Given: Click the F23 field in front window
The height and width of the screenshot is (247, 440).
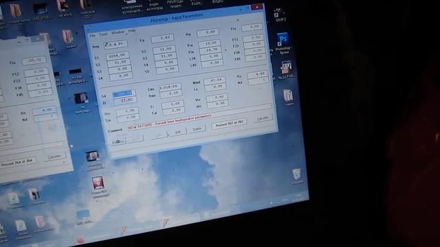Looking at the screenshot, I should [254, 44].
